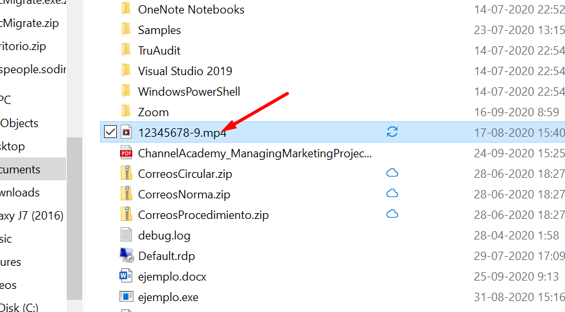Image resolution: width=565 pixels, height=312 pixels.
Task: Click the ejemplo.exe application icon
Action: (126, 297)
